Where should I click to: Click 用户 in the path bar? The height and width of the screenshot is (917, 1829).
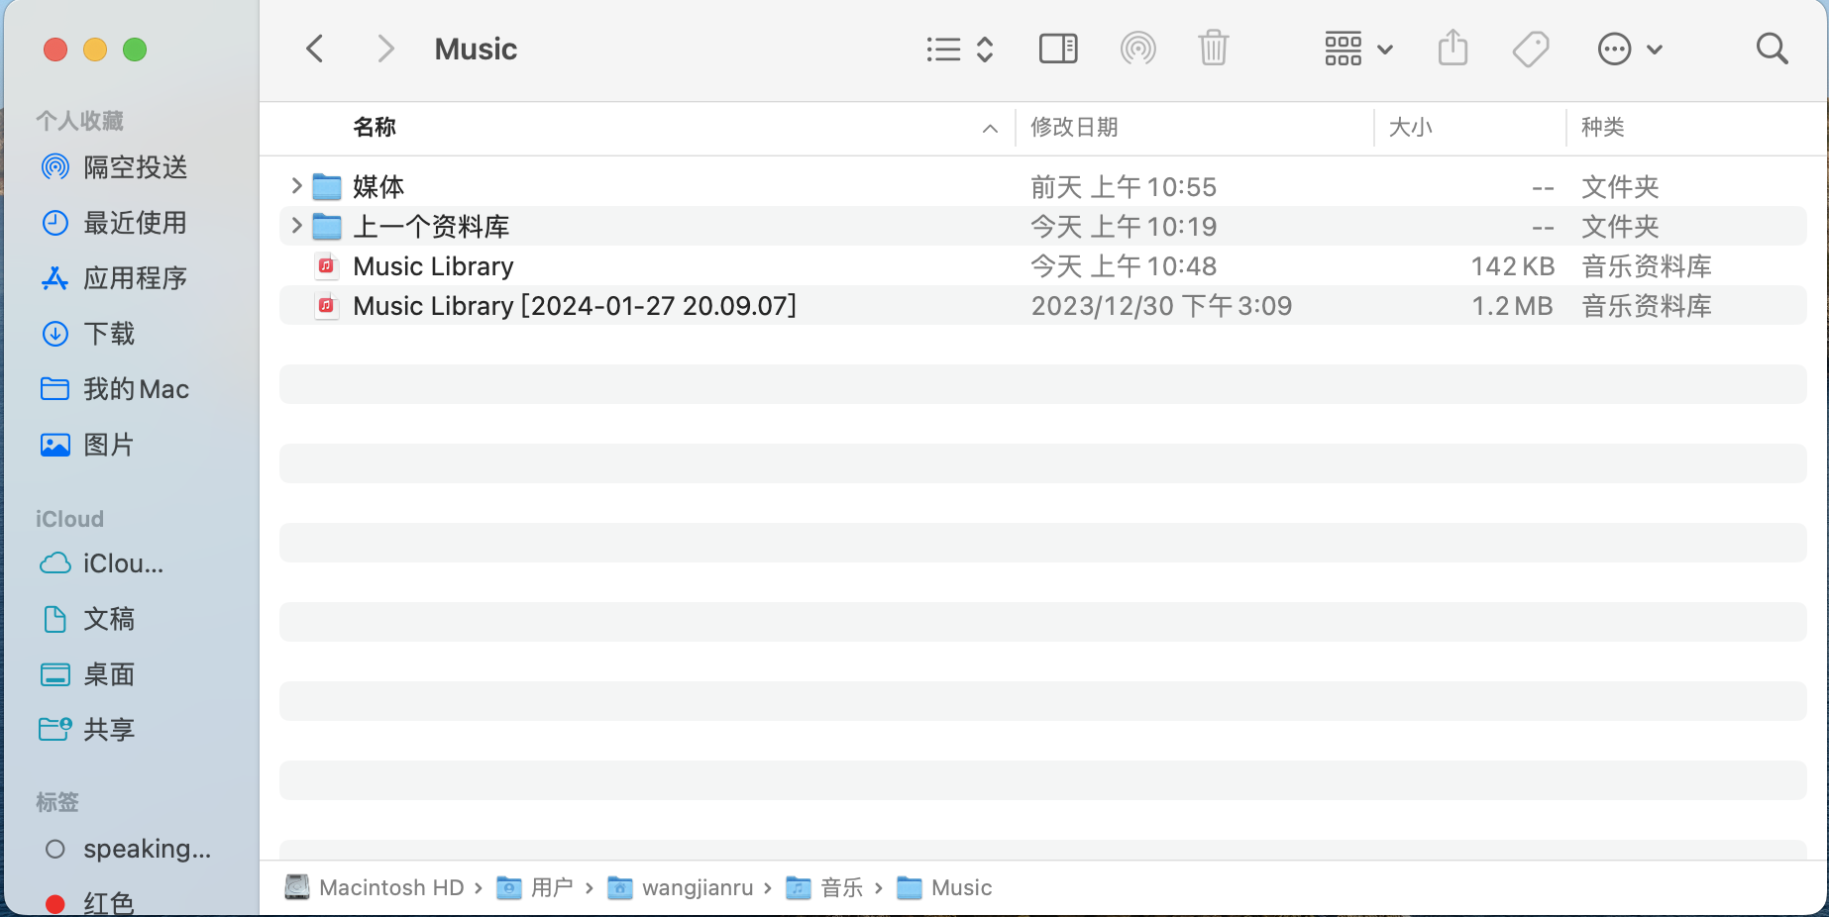552,887
